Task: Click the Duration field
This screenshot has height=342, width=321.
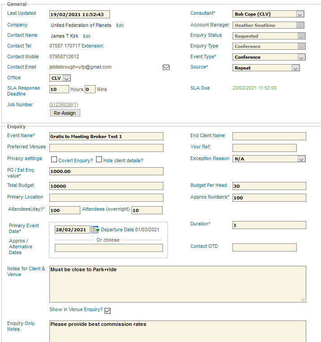Action: tap(269, 225)
